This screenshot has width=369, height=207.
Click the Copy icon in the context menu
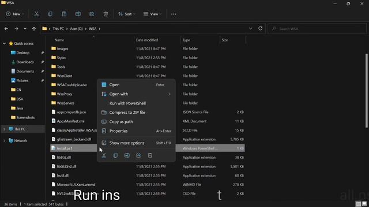[x=115, y=155]
